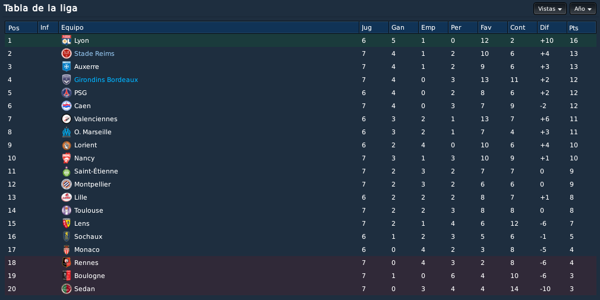600x300 pixels.
Task: Open the Vistas dropdown menu
Action: [550, 8]
